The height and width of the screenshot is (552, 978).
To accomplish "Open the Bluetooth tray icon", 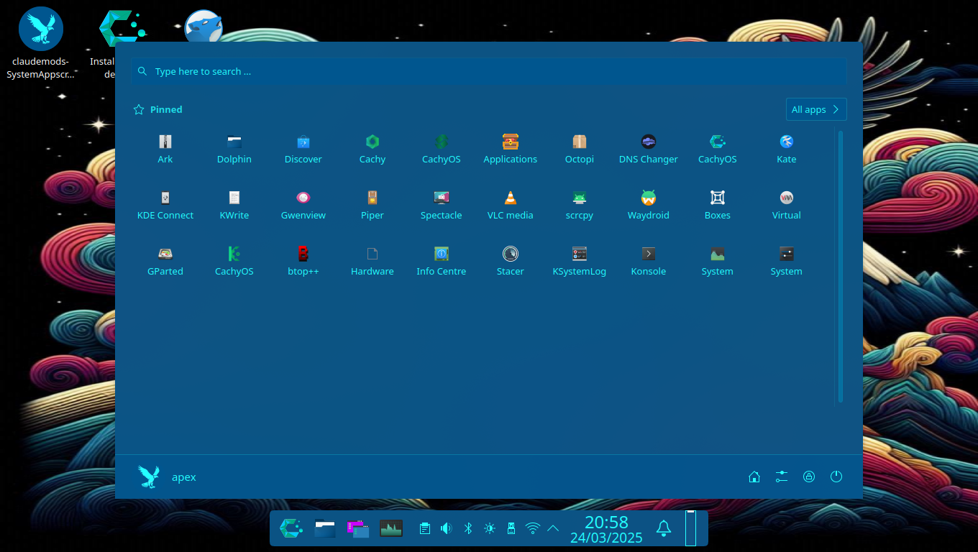I will click(x=467, y=528).
